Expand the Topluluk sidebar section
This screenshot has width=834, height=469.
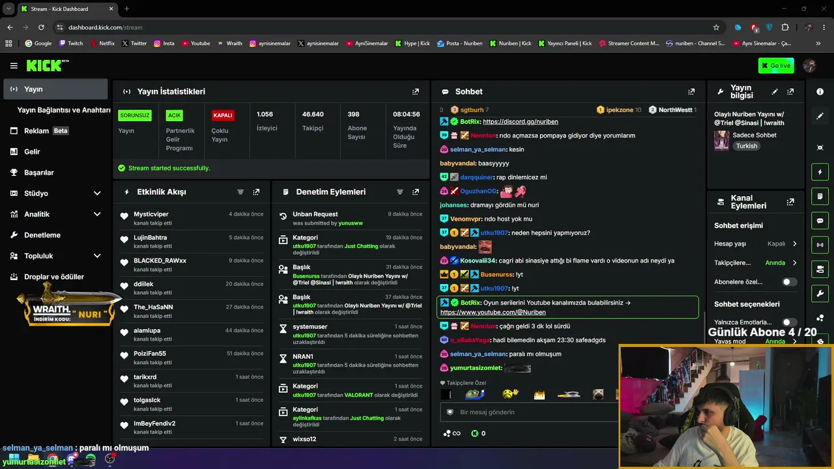[55, 256]
